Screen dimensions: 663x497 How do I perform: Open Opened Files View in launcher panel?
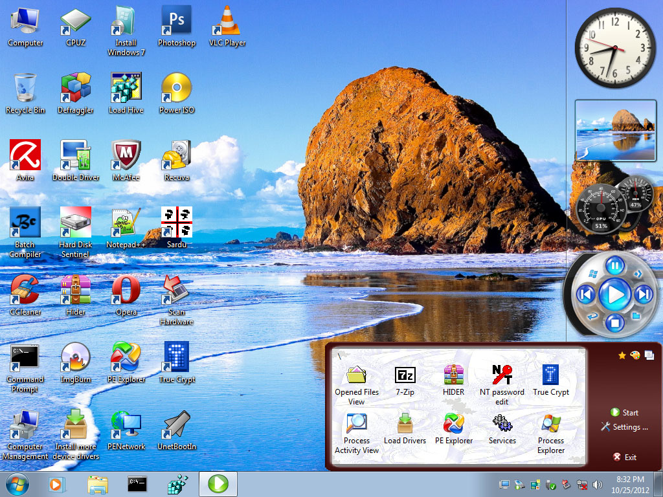pos(357,385)
